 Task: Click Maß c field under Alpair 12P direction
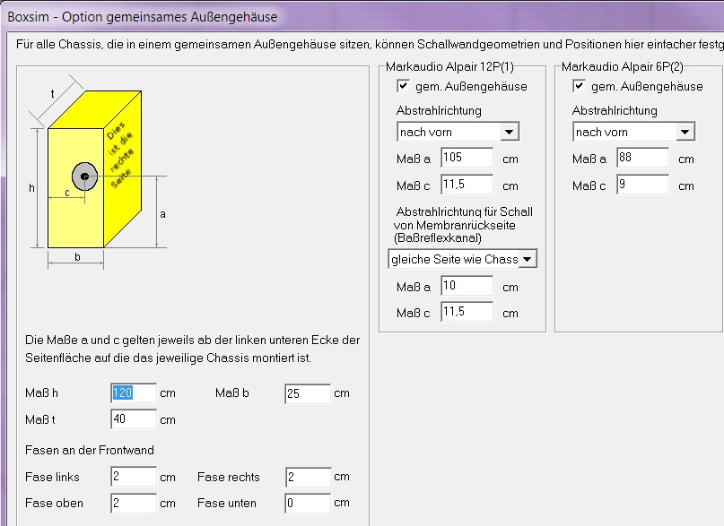click(467, 185)
